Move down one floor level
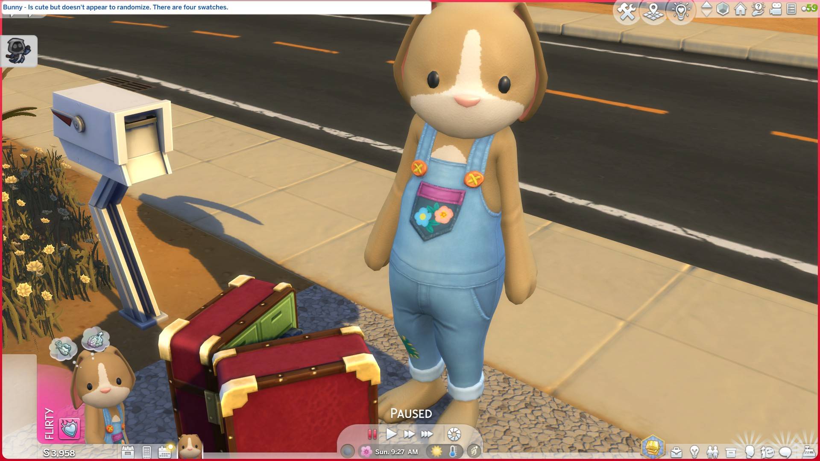This screenshot has width=820, height=461. [707, 13]
